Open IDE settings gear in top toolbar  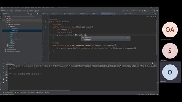coord(154,11)
